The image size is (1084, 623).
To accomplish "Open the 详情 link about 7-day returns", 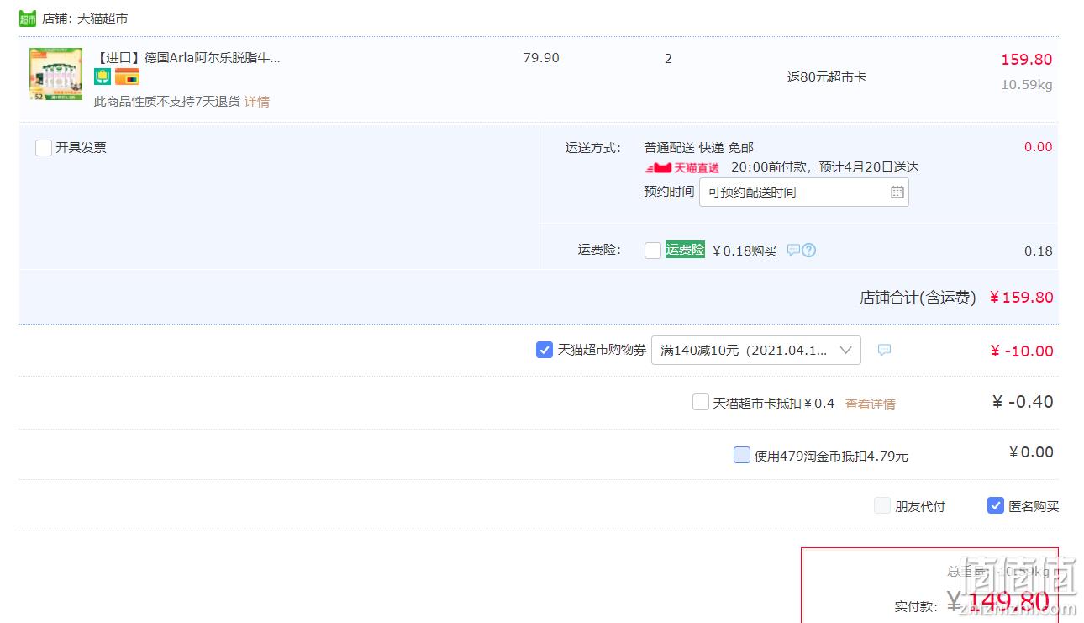I will pos(257,102).
